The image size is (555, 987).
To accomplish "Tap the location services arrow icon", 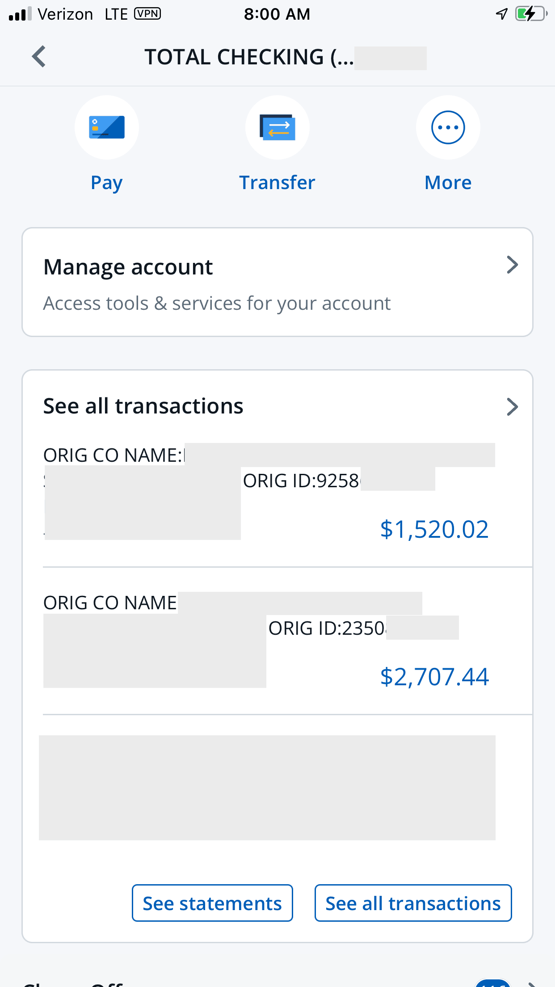I will (502, 14).
